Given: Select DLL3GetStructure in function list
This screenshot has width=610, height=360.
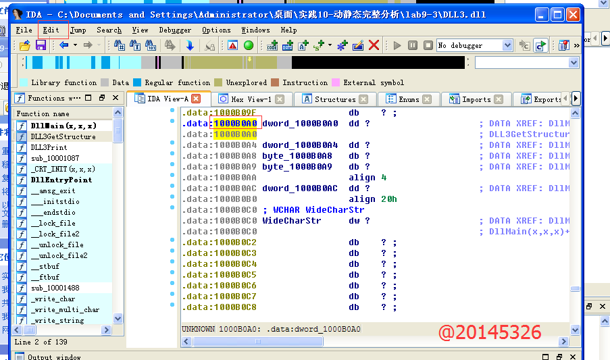Looking at the screenshot, I should click(63, 136).
